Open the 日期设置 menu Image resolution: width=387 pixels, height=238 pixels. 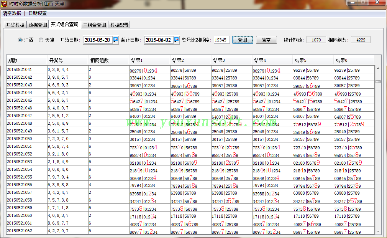38,13
